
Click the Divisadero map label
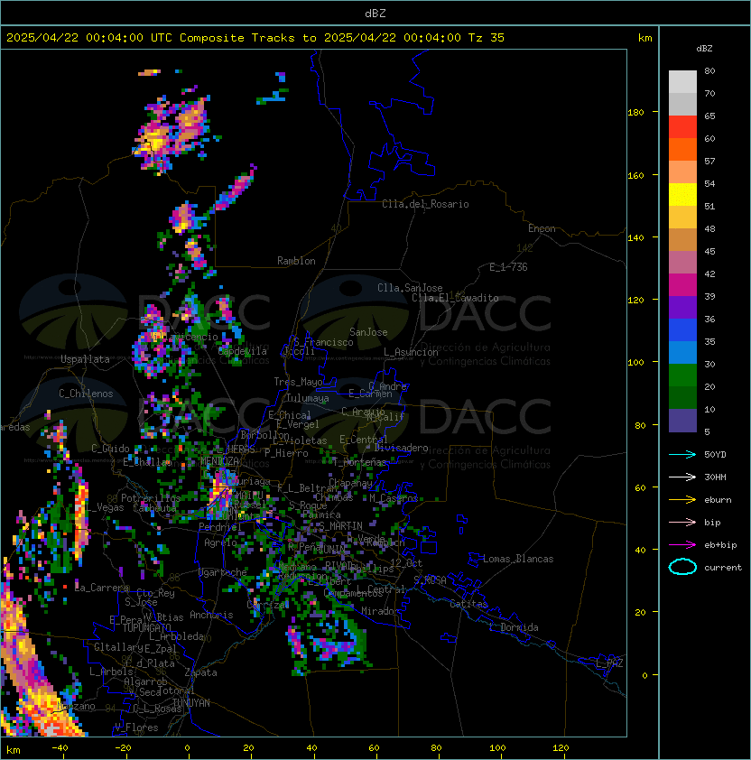401,448
